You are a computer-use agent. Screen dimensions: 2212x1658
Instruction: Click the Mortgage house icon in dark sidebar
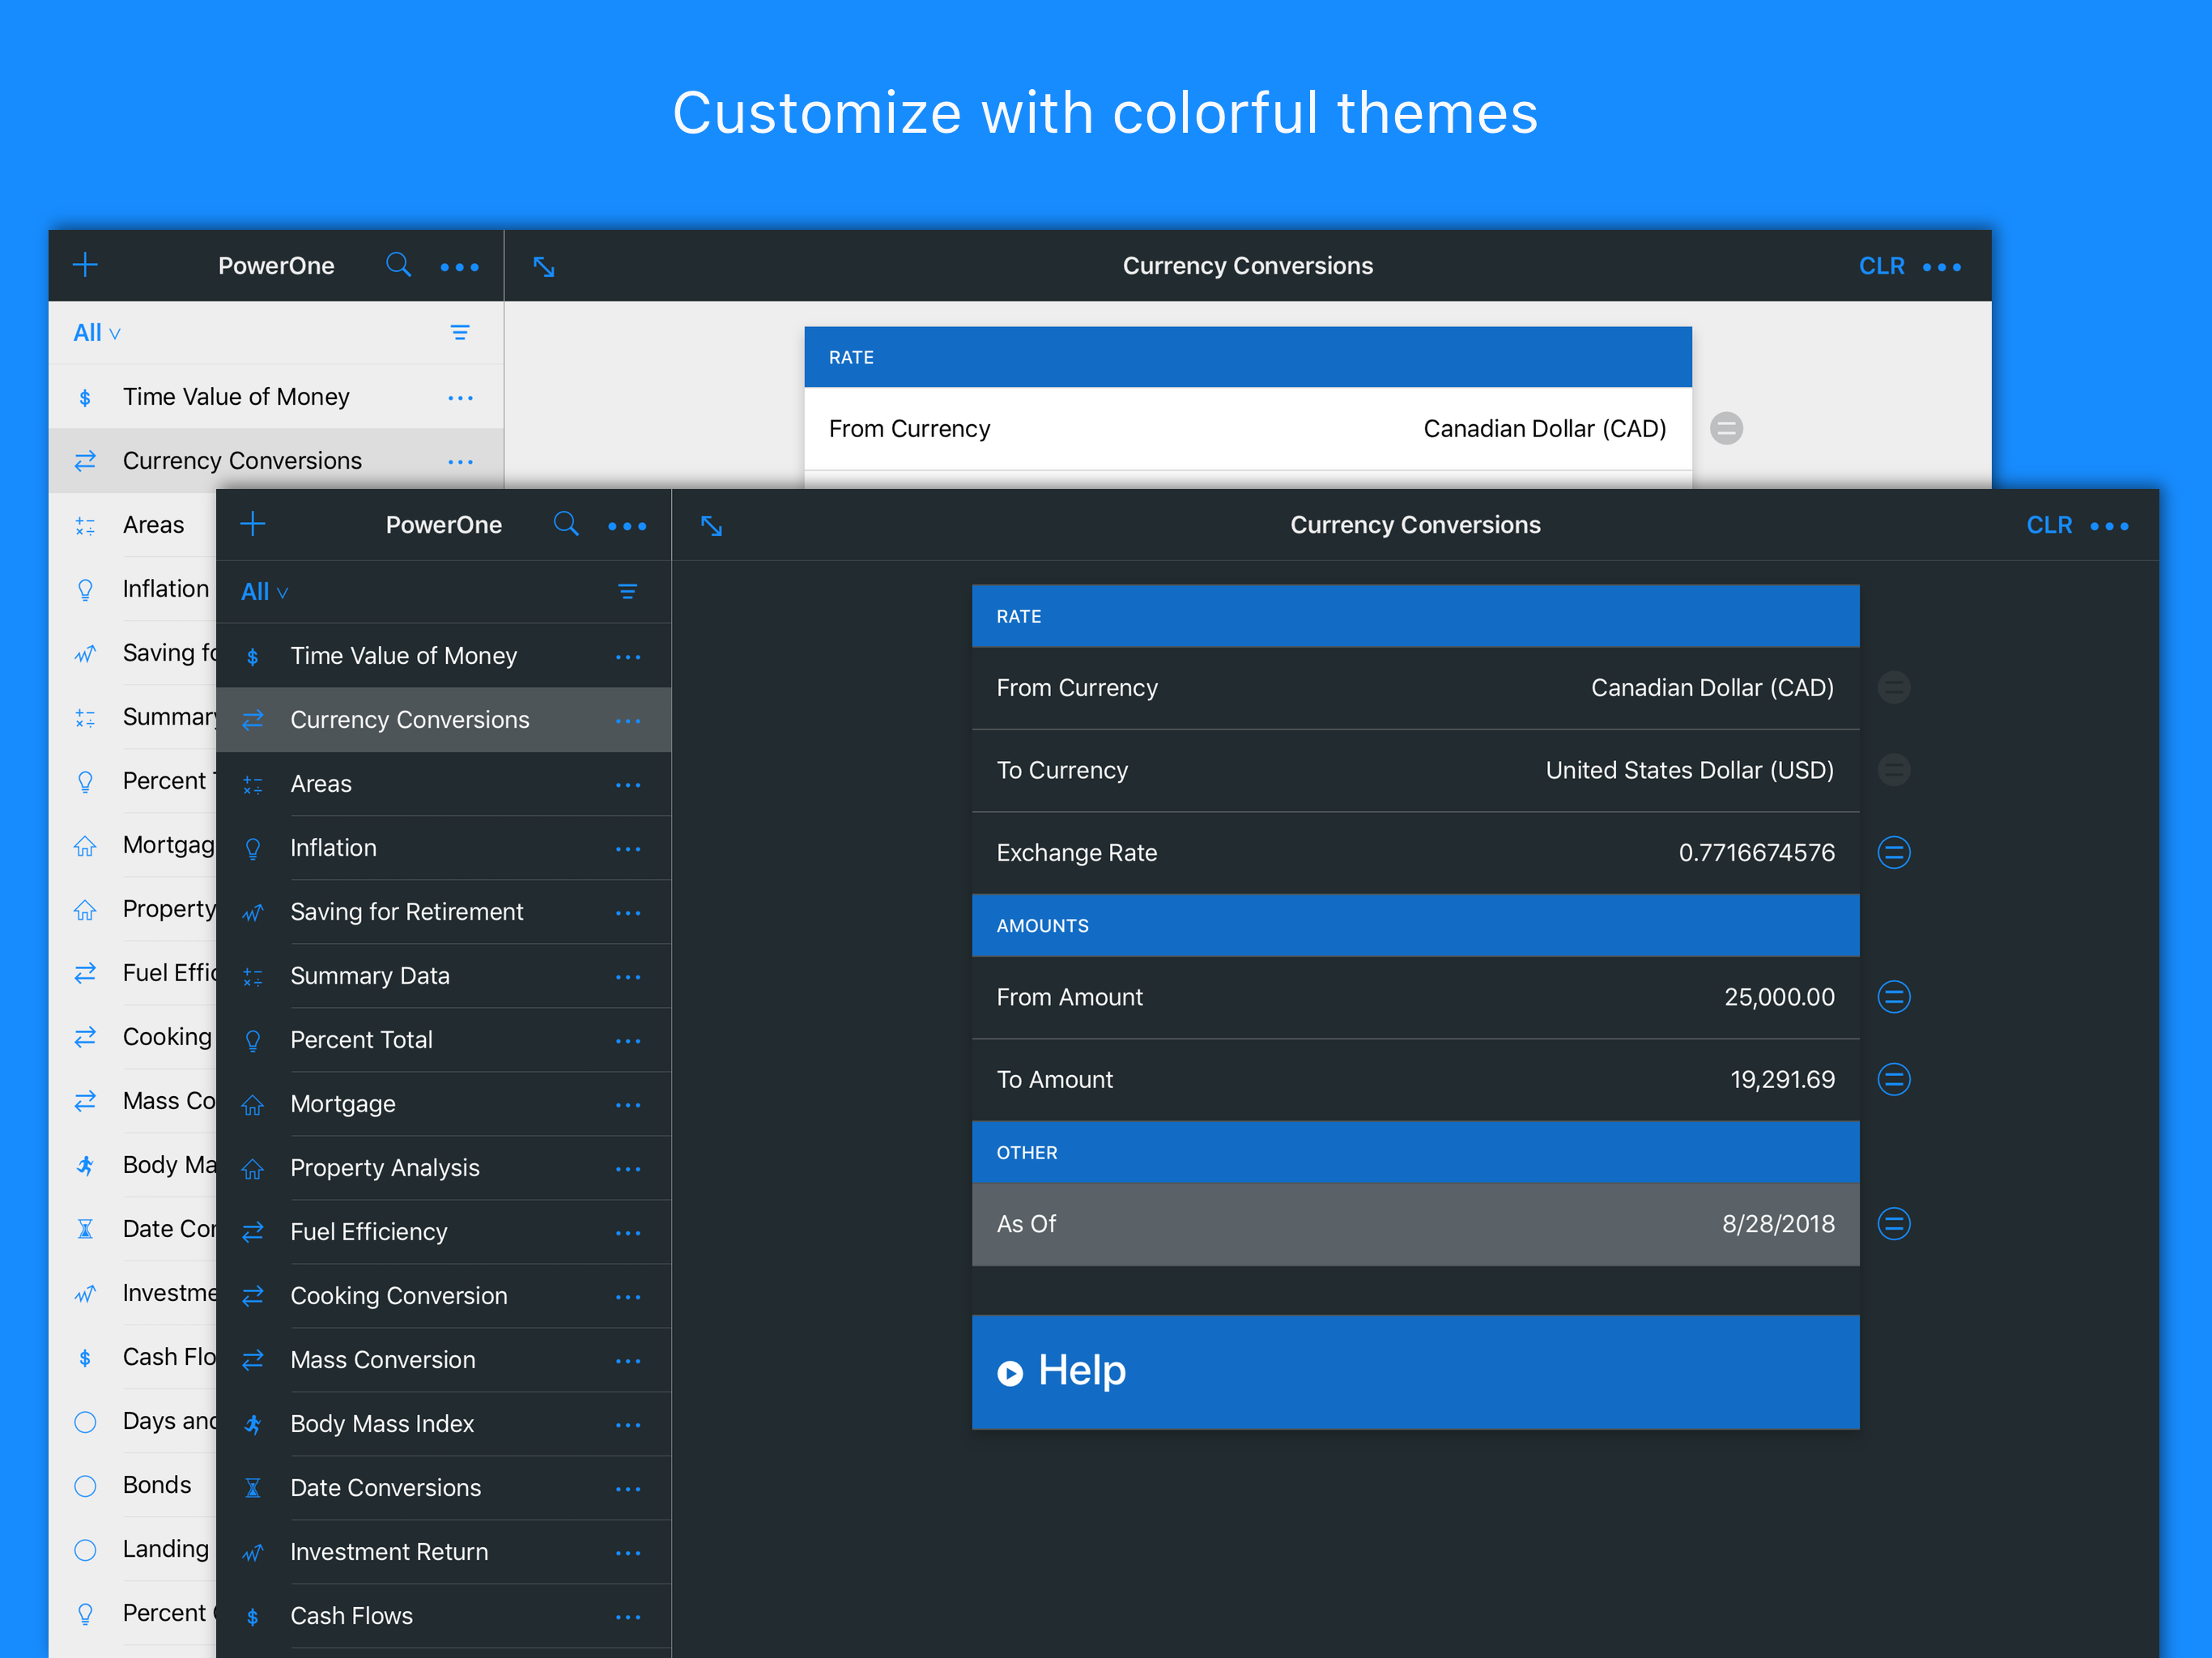pos(253,1104)
